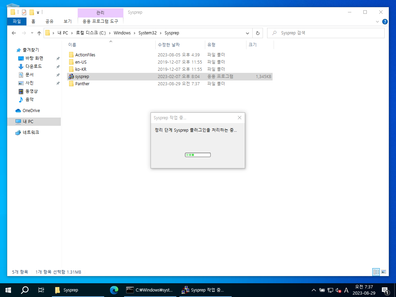Switch to Sysprep 작업 중 taskbar button
396x297 pixels.
click(x=206, y=290)
